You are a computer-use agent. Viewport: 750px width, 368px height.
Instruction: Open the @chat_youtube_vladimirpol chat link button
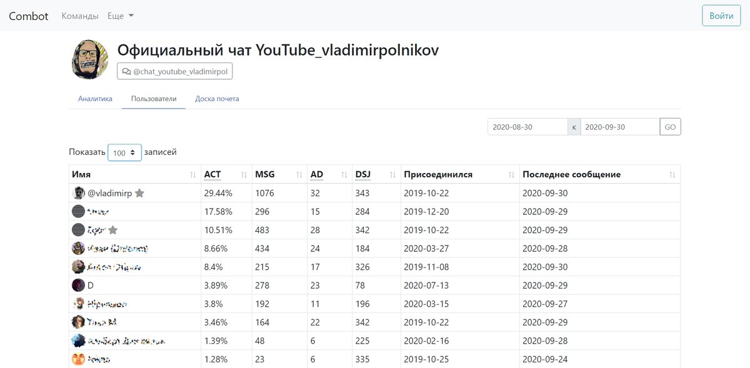(x=175, y=72)
